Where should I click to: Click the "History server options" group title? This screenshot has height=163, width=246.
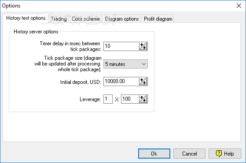(36, 32)
